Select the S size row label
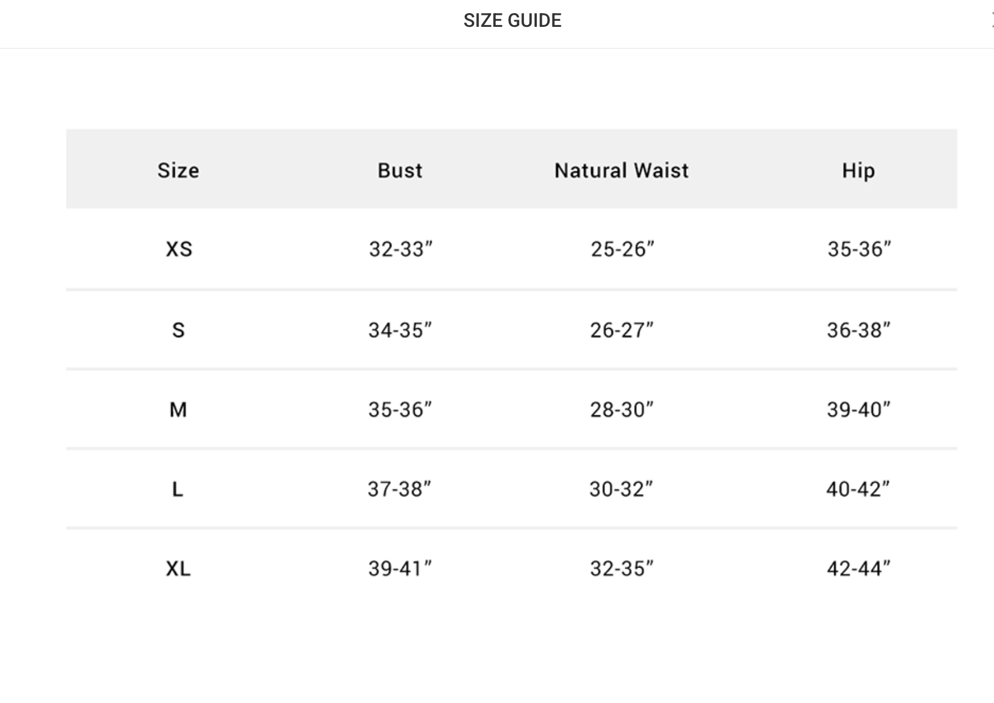 (178, 330)
